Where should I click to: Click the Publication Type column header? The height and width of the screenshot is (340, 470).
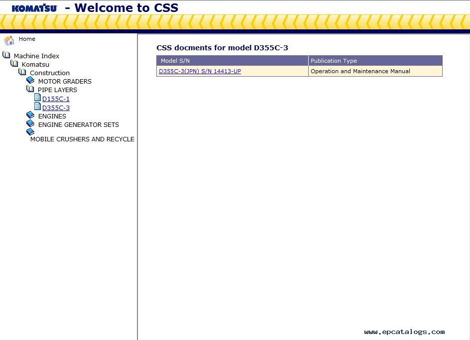point(375,61)
